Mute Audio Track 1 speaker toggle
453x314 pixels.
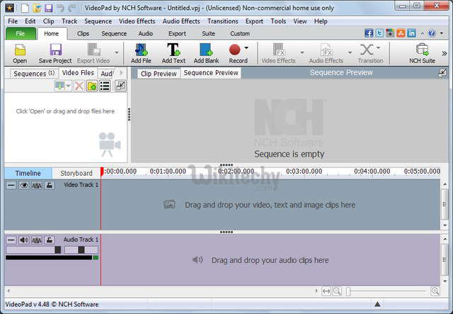point(23,240)
